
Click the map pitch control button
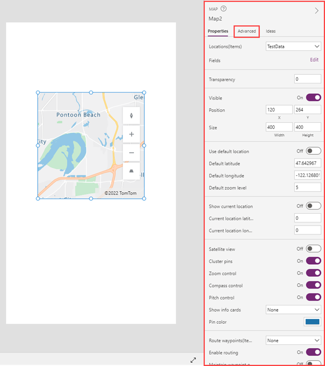coord(132,171)
